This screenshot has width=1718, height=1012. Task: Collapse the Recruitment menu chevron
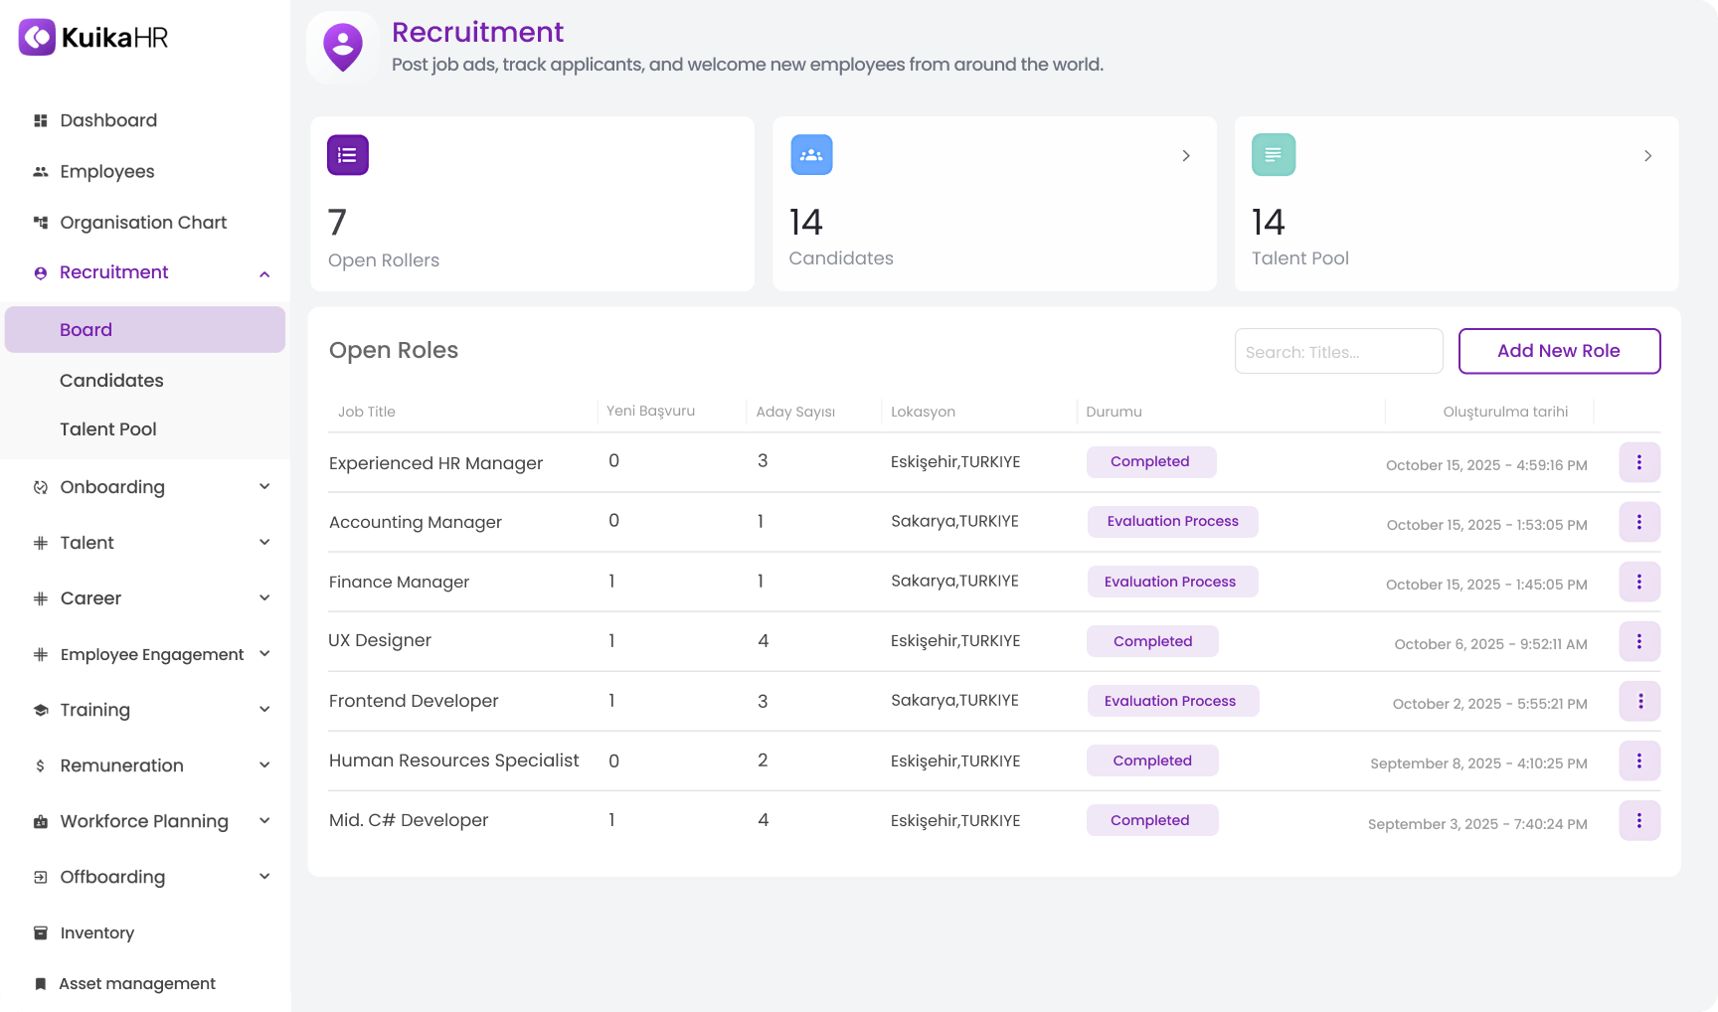pos(264,273)
